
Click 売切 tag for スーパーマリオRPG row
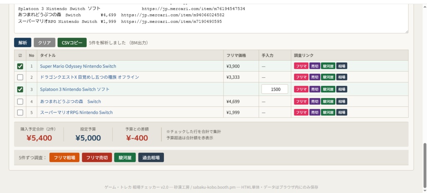(x=314, y=113)
